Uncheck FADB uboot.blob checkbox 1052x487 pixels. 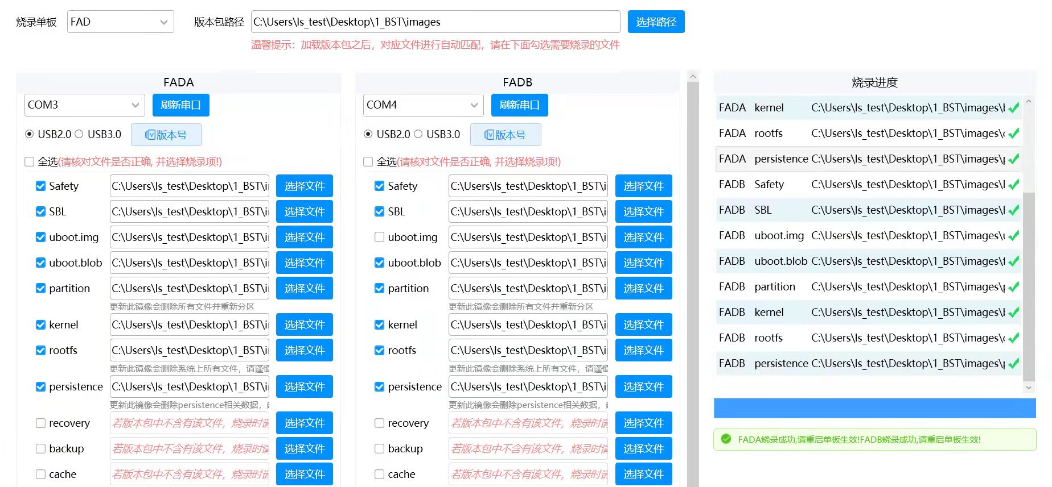coord(379,263)
